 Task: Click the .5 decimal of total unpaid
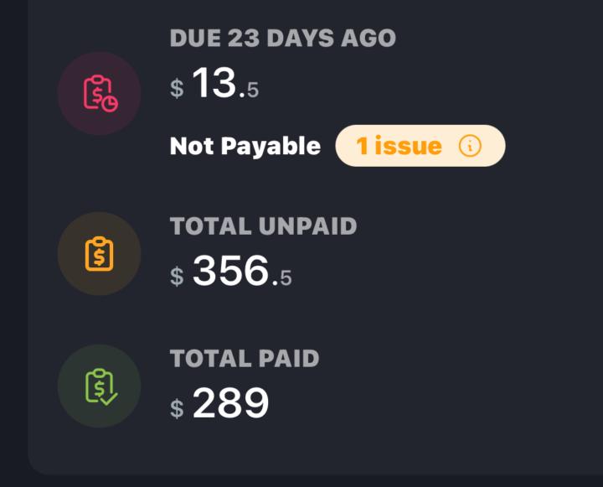coord(283,277)
